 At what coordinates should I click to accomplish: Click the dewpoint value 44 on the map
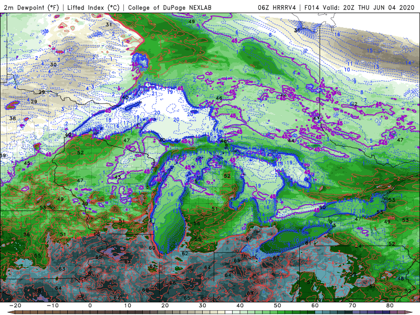click(x=291, y=141)
